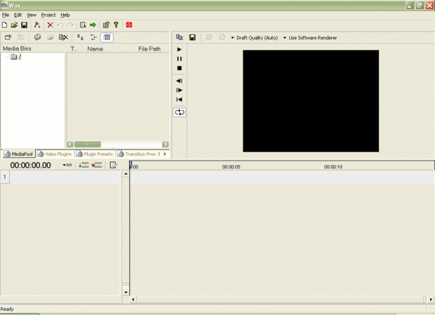Select the root media bin folder
The height and width of the screenshot is (315, 435).
click(16, 57)
